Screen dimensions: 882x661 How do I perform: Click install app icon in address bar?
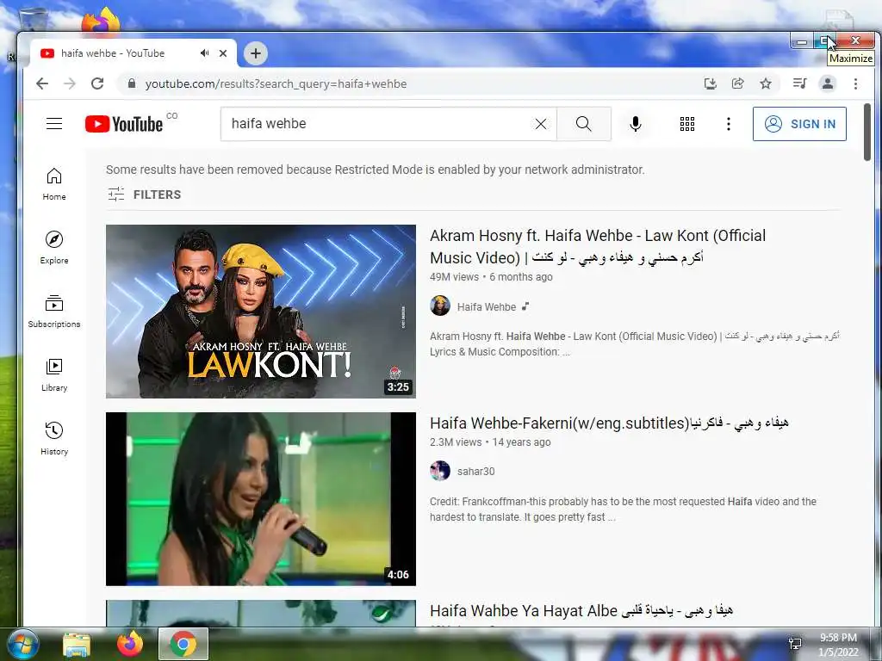point(711,83)
